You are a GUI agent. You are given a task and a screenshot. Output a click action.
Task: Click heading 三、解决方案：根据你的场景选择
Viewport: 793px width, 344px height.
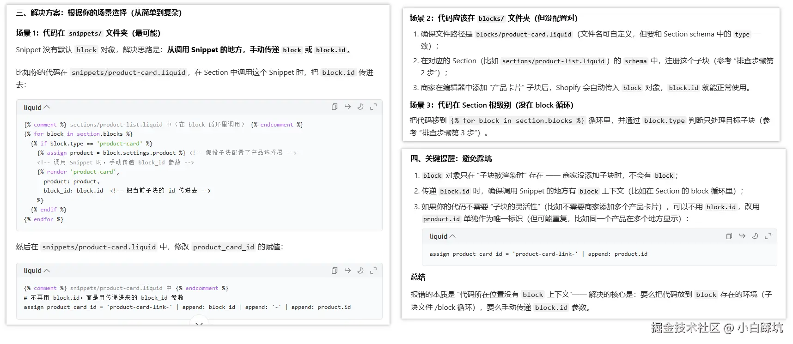[99, 13]
